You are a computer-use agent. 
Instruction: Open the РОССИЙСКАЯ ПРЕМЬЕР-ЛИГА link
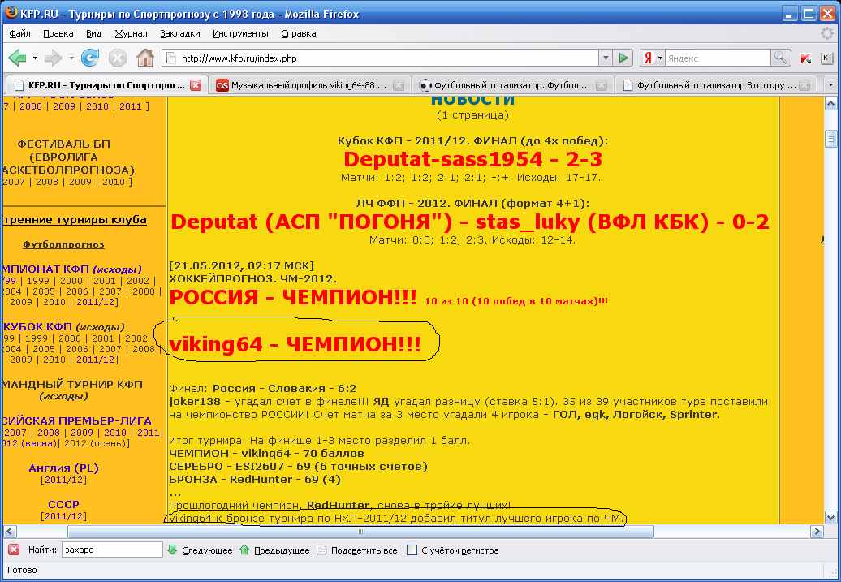point(76,421)
